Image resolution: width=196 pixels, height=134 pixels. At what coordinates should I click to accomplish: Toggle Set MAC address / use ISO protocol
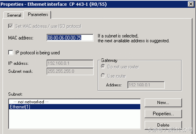point(11,26)
